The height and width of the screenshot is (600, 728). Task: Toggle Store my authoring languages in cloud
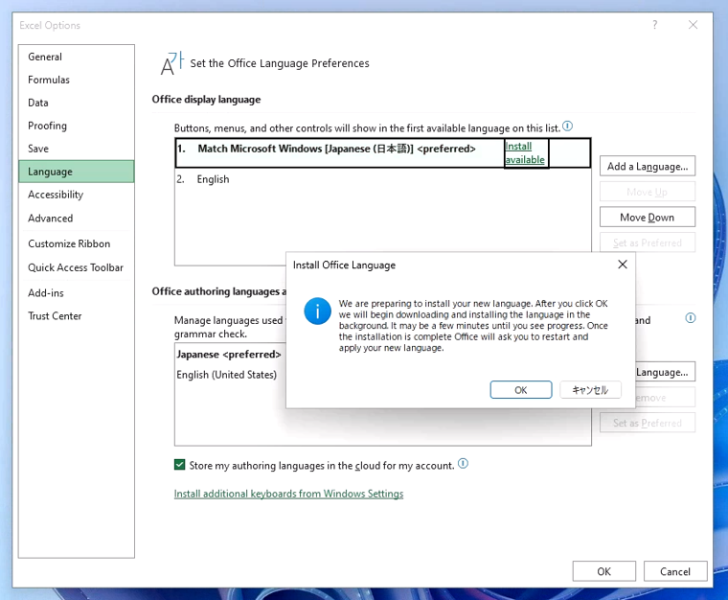(x=180, y=465)
